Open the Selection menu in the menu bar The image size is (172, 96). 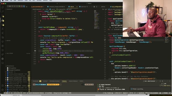(20, 1)
